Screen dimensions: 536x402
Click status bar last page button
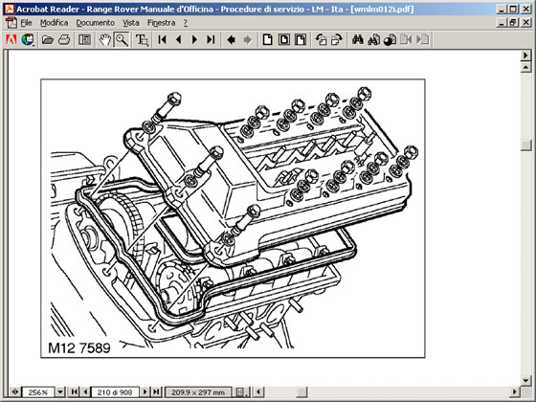click(156, 392)
